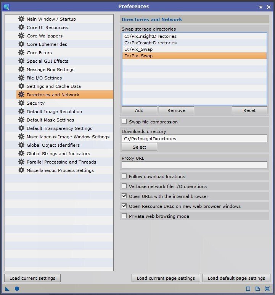Click Load current page settings button
Image resolution: width=275 pixels, height=295 pixels.
click(x=166, y=278)
